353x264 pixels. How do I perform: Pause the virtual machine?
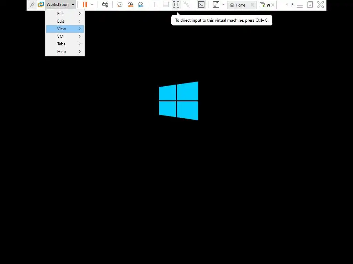tap(85, 4)
